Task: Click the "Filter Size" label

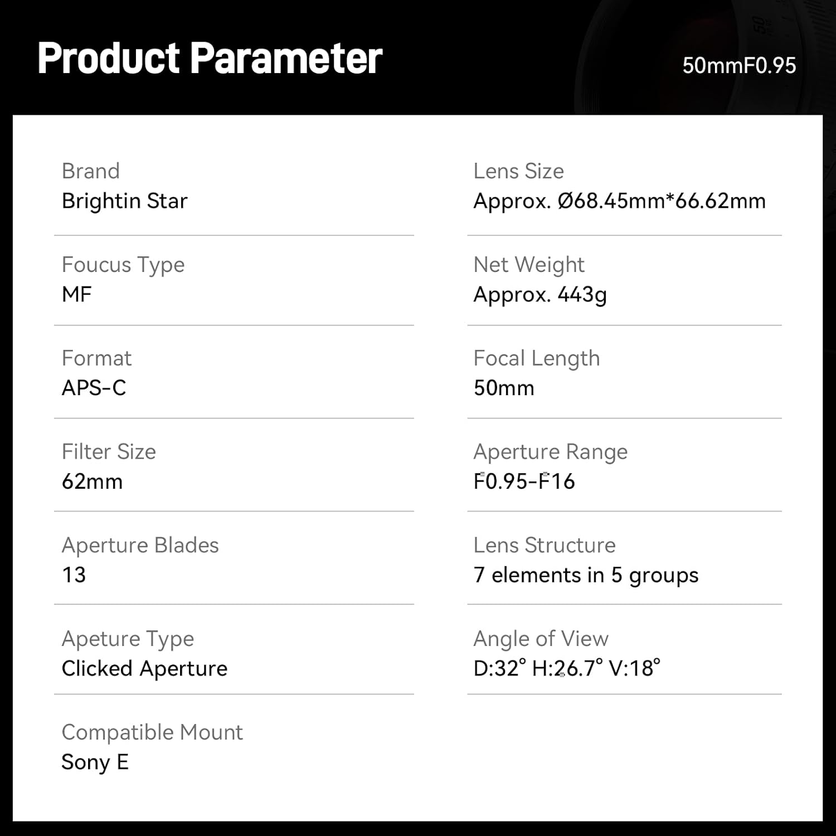Action: point(109,451)
